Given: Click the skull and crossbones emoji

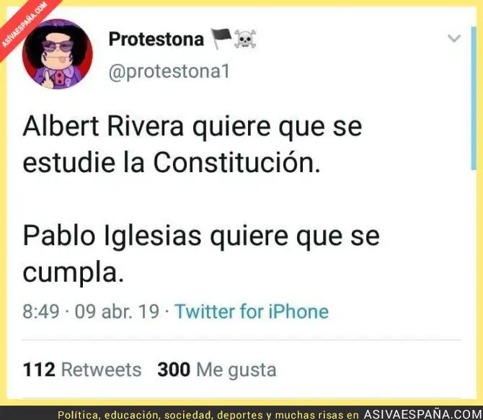Looking at the screenshot, I should click(245, 39).
